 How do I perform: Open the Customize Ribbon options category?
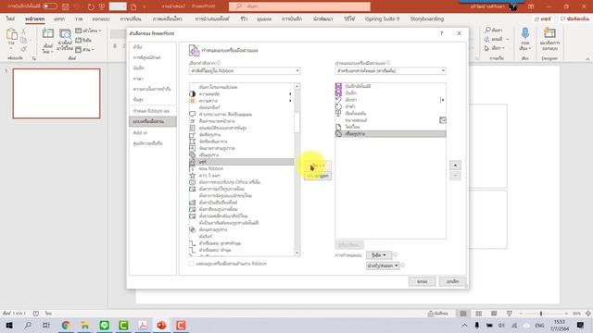click(x=152, y=111)
